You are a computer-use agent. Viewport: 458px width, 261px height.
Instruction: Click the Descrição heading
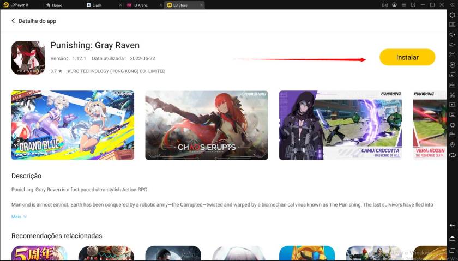click(26, 176)
